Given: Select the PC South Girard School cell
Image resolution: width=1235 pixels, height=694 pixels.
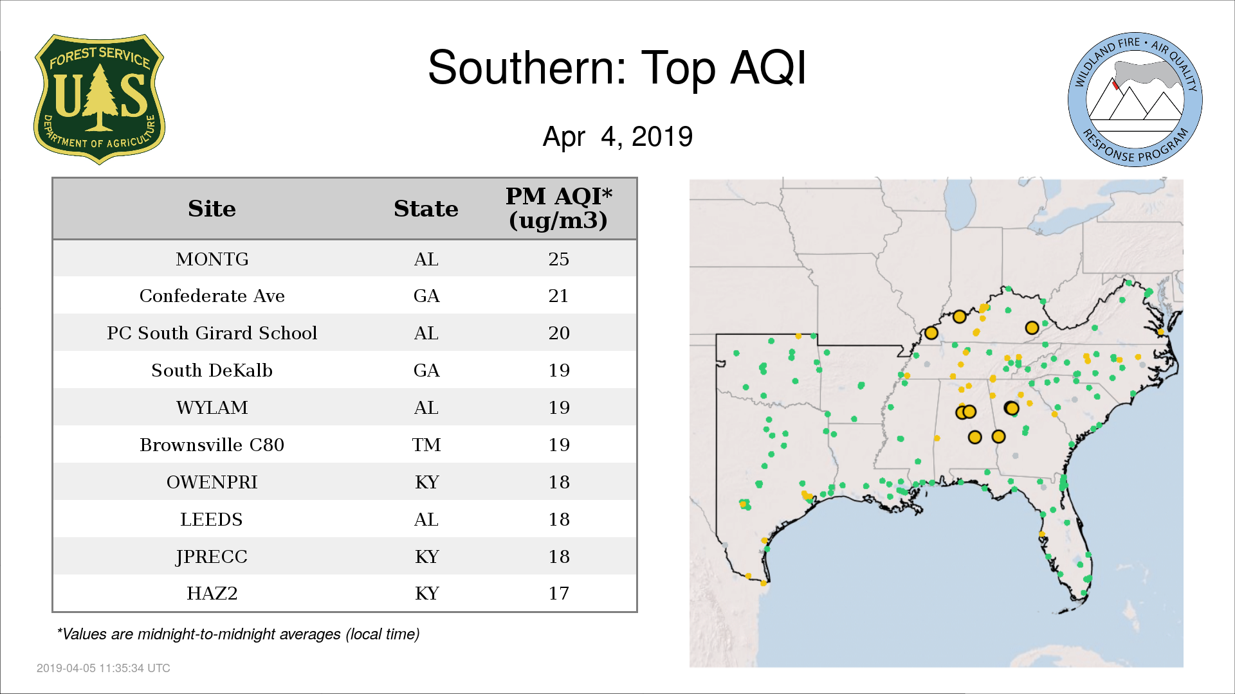Looking at the screenshot, I should pos(212,333).
